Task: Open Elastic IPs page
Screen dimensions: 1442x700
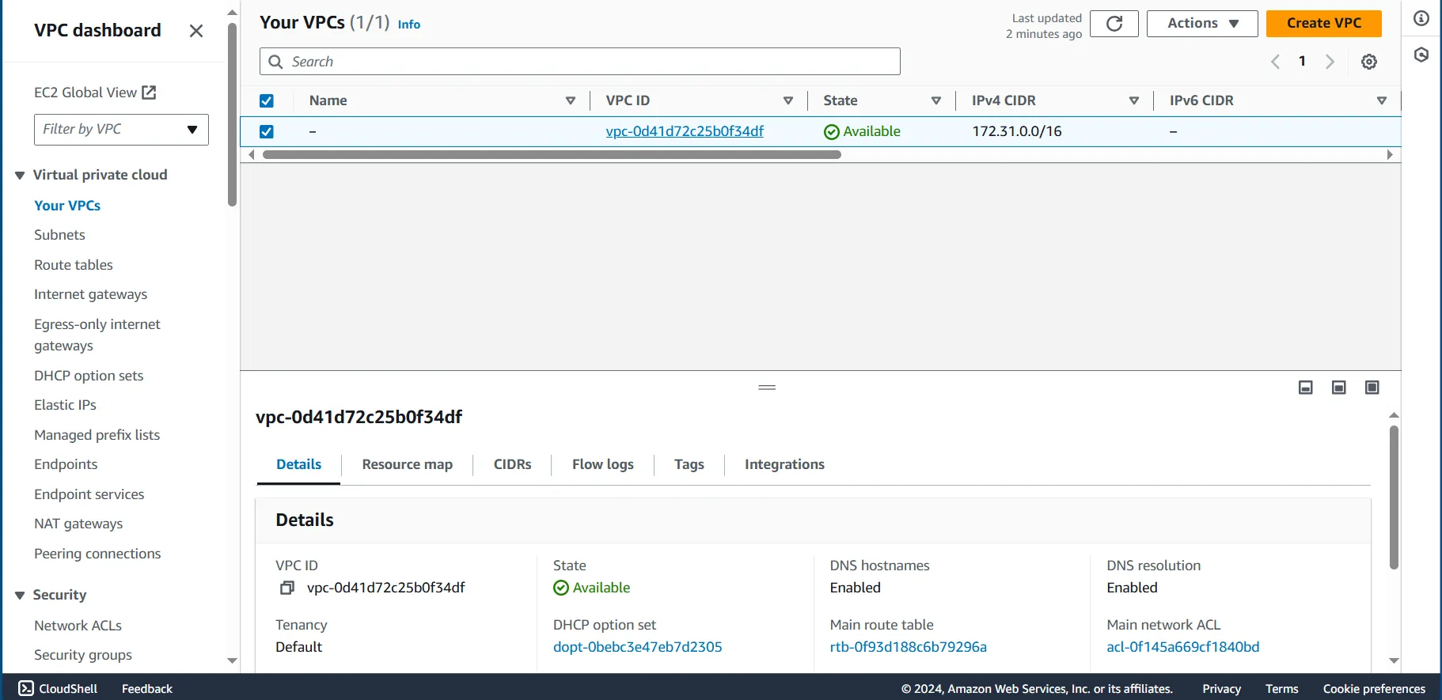Action: click(x=65, y=405)
